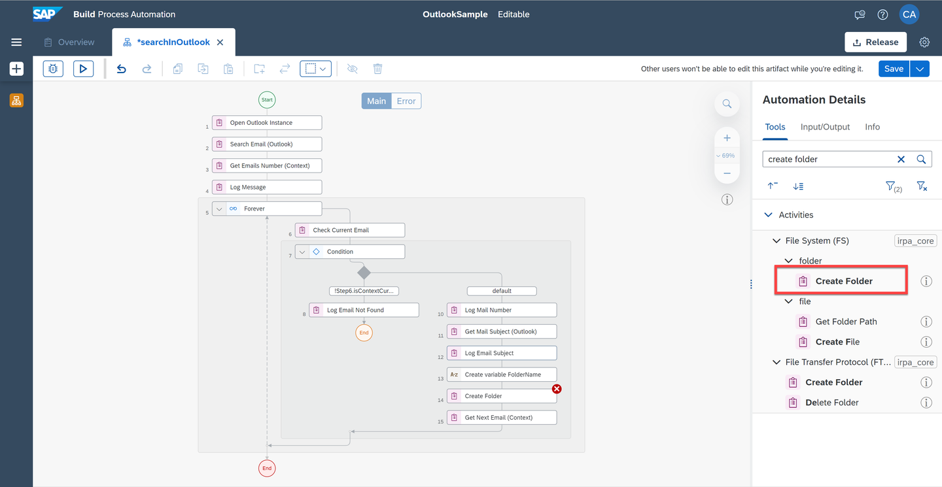
Task: Collapse the Condition step
Action: click(x=302, y=252)
